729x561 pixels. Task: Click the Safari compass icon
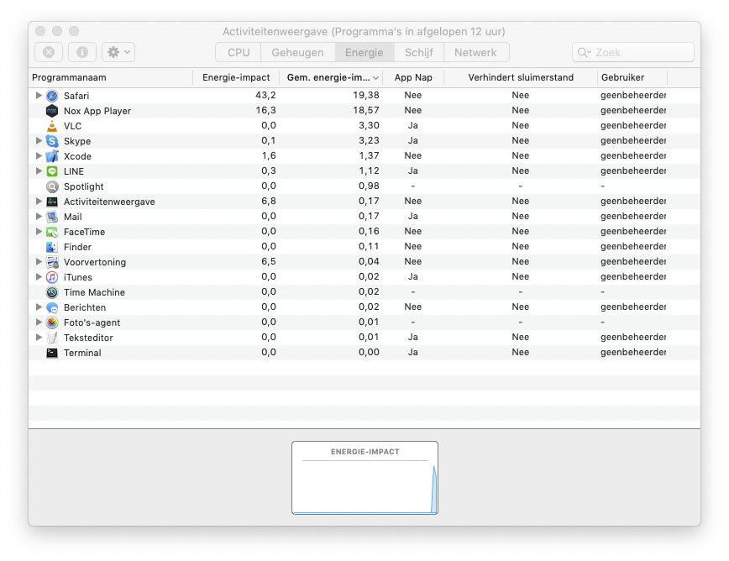point(52,96)
